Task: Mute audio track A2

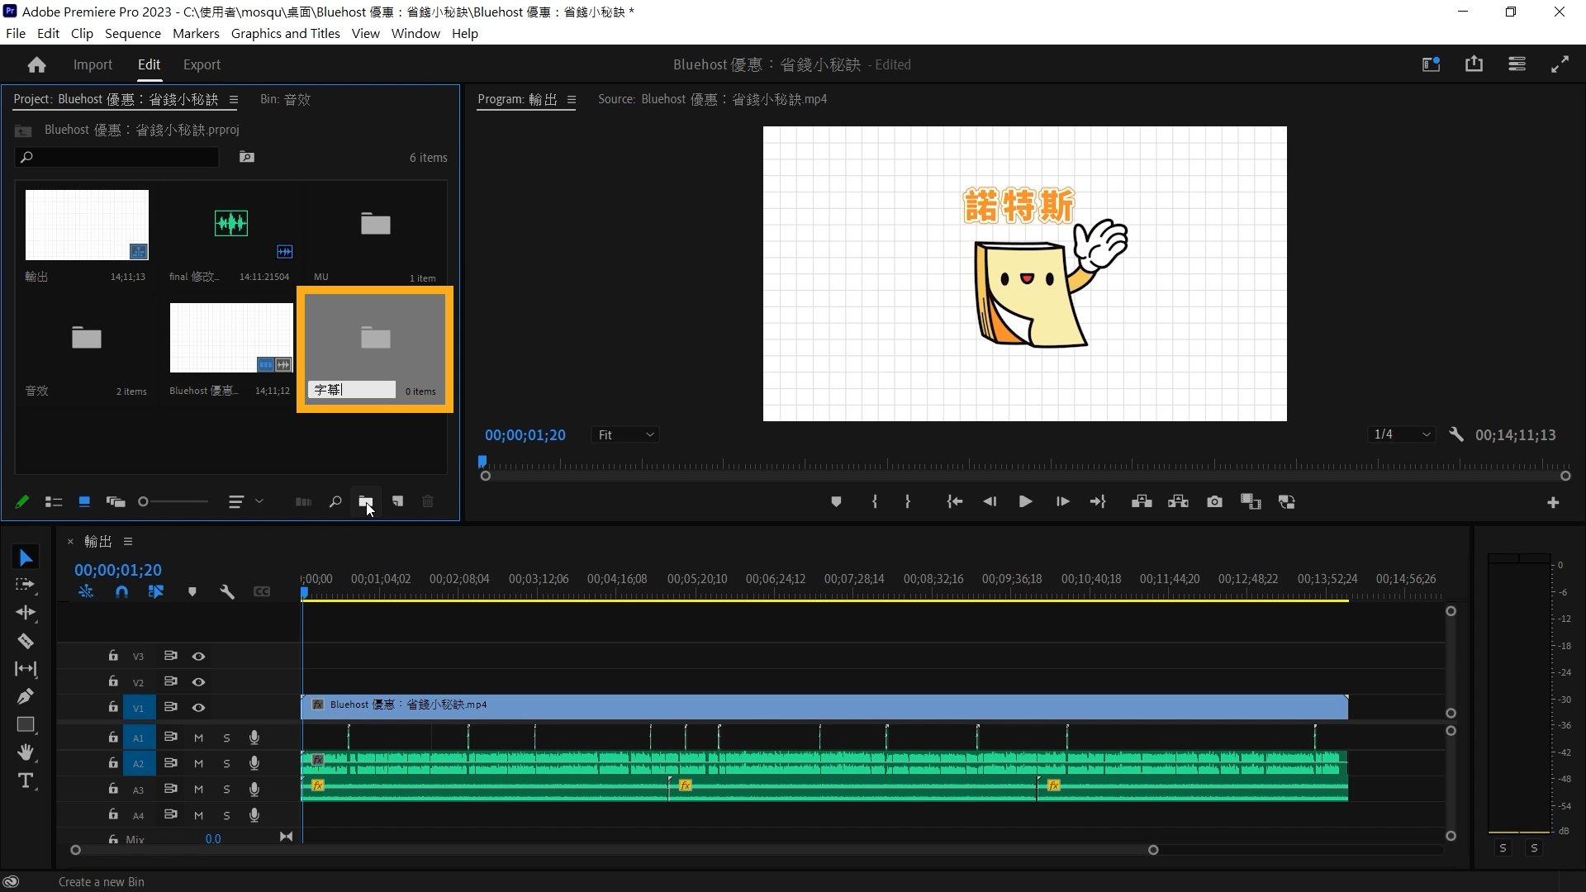Action: point(198,764)
